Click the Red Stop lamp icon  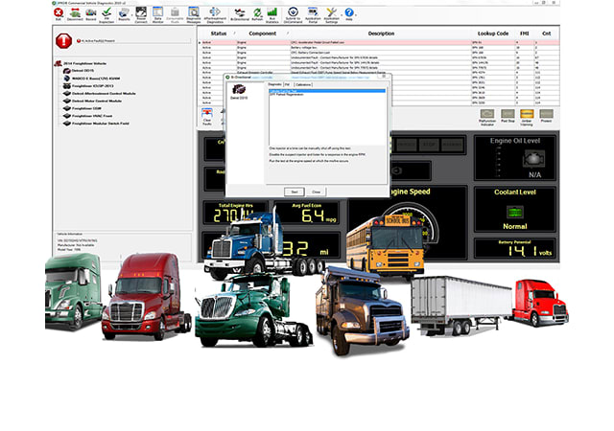(508, 116)
